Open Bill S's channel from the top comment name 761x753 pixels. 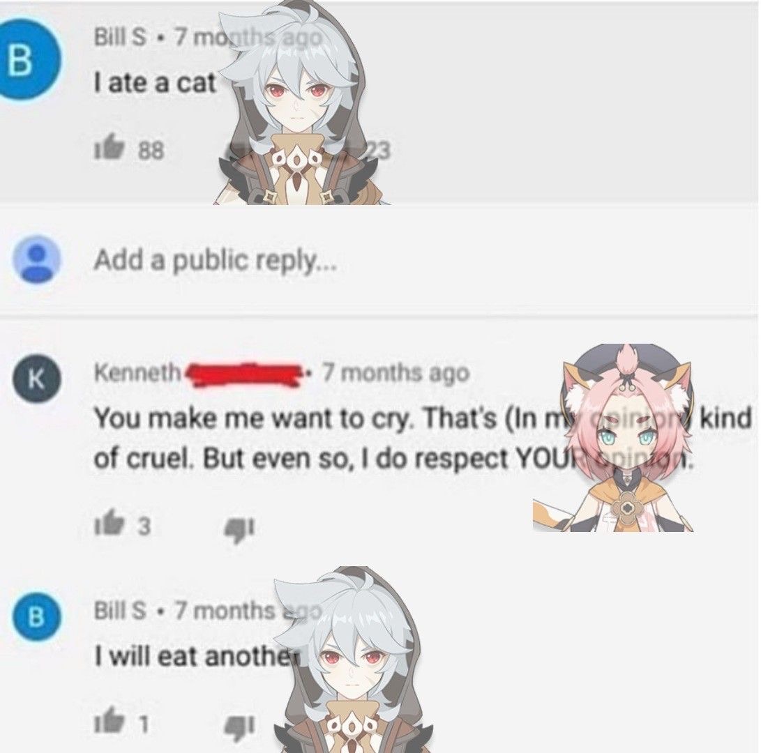(x=119, y=38)
